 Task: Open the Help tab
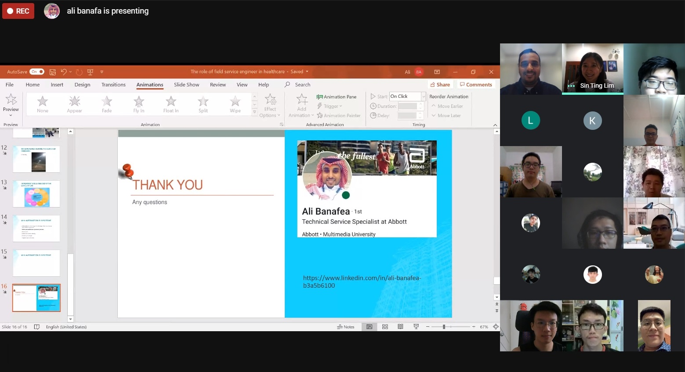264,85
